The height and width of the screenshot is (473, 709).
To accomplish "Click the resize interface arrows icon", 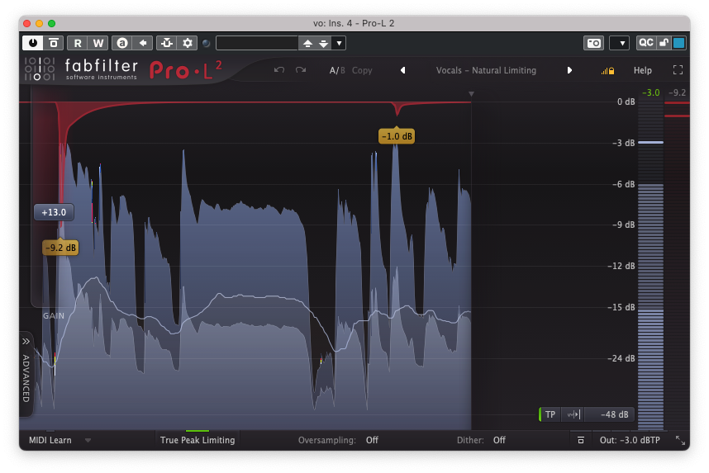I will [680, 441].
